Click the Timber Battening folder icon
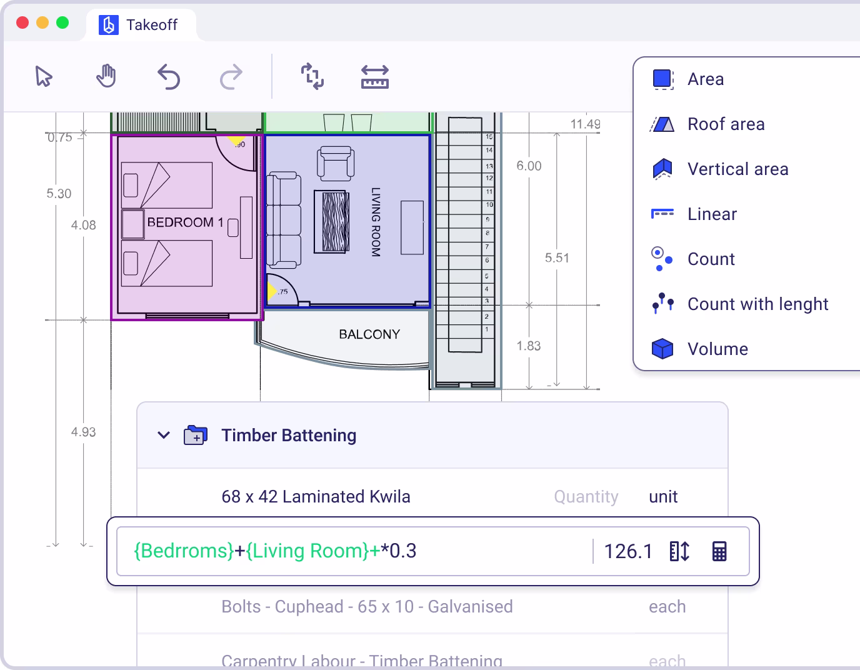 (196, 435)
